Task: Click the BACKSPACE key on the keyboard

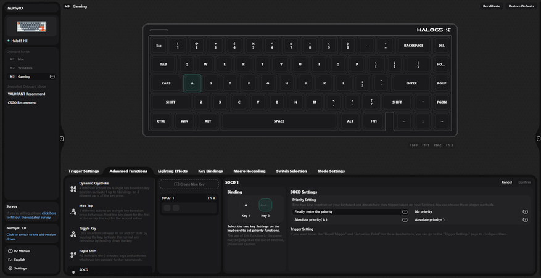Action: click(413, 46)
